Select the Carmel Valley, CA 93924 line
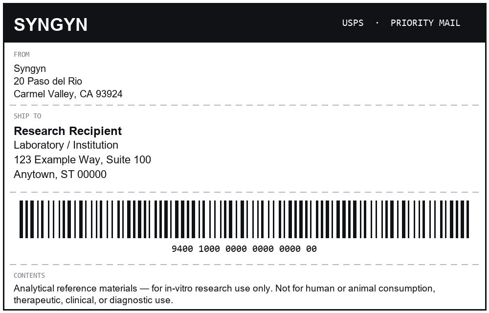 click(x=68, y=94)
